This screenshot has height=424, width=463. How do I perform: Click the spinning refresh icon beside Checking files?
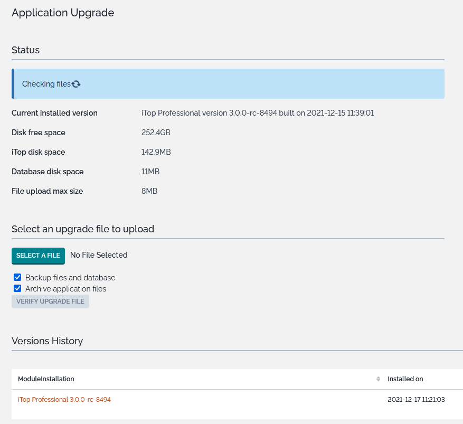76,84
